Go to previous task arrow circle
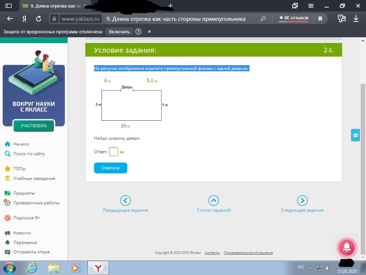The image size is (366, 275). point(125,201)
